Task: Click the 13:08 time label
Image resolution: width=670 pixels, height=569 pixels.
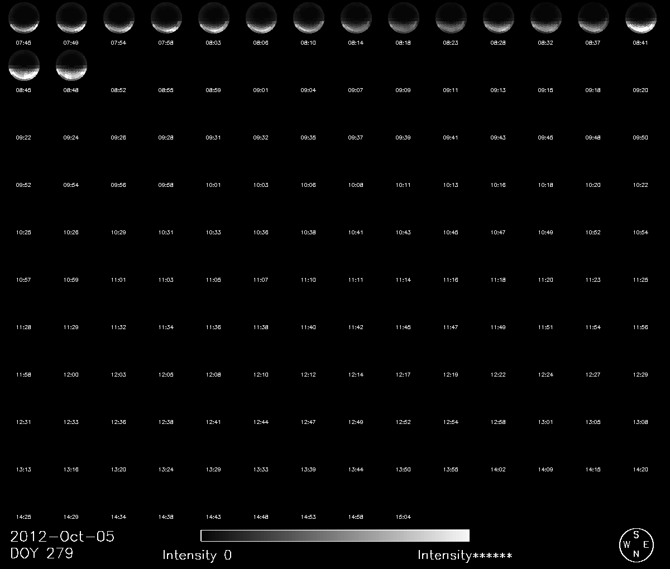Action: click(640, 422)
